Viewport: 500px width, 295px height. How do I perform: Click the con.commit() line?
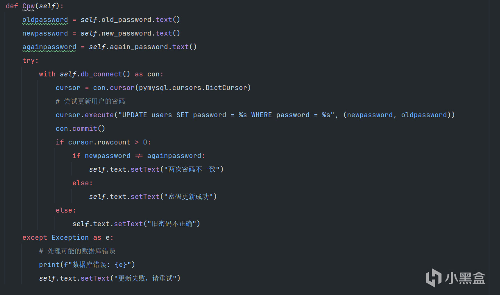coord(80,129)
